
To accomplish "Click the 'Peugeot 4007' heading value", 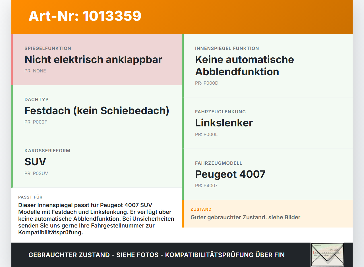I will pos(230,174).
